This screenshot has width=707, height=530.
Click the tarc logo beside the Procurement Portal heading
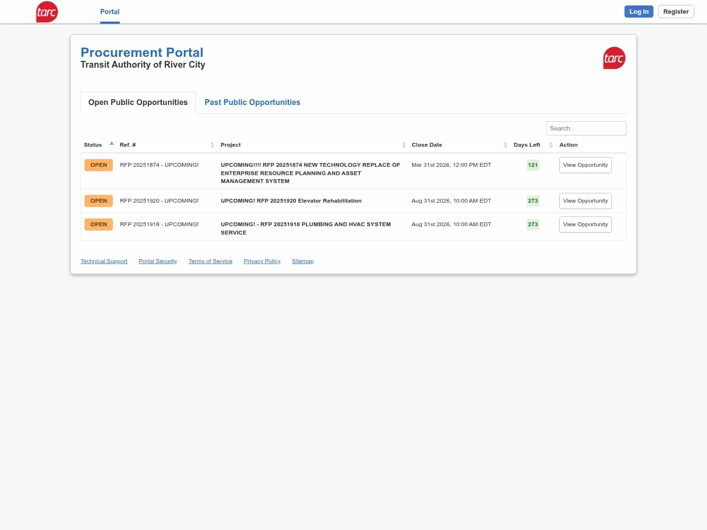[614, 58]
